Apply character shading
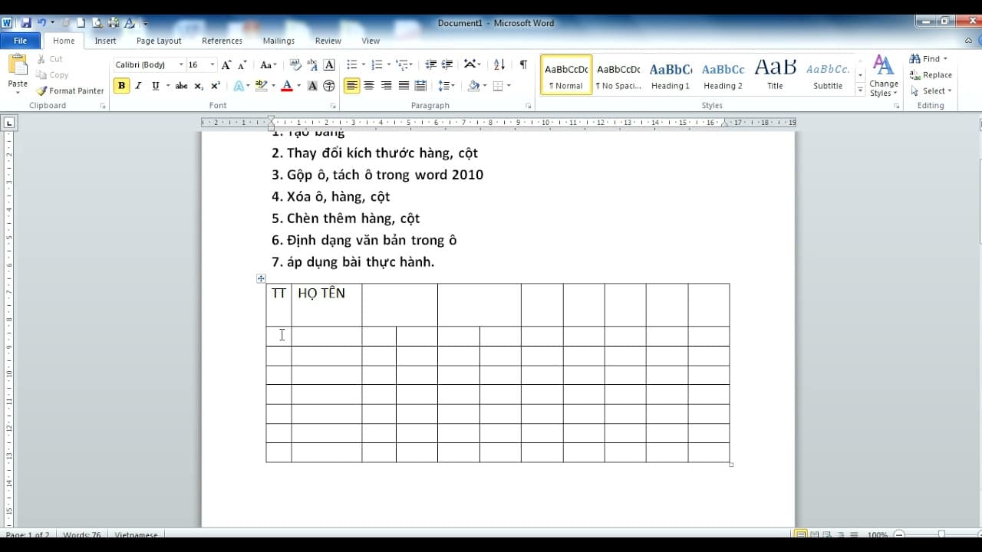Image resolution: width=982 pixels, height=552 pixels. (x=312, y=86)
